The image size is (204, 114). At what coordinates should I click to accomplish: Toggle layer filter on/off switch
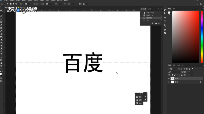tap(192, 69)
